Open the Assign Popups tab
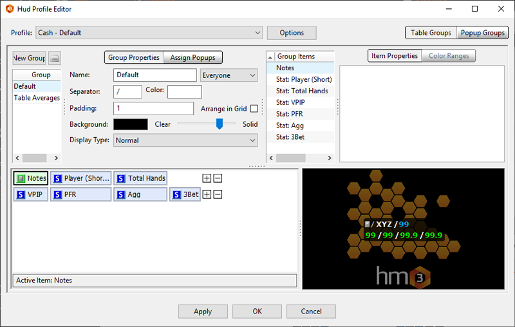 pyautogui.click(x=193, y=57)
